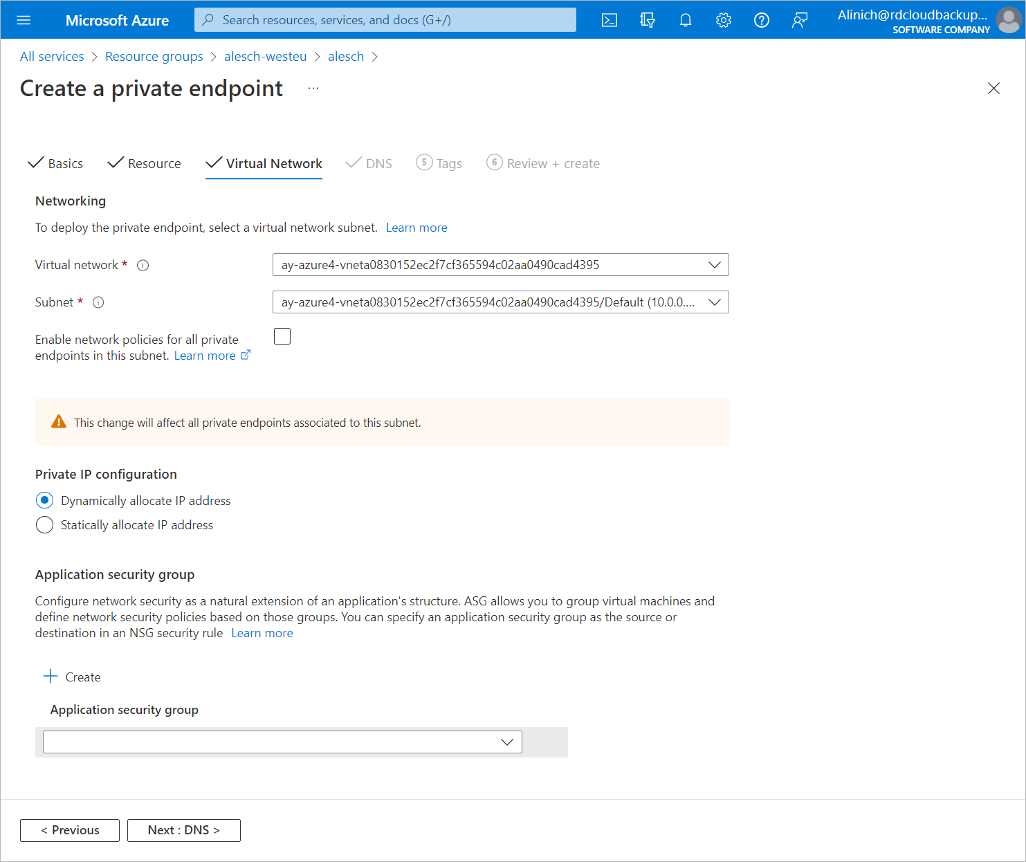Click the Next : DNS button
The image size is (1026, 862).
pyautogui.click(x=184, y=830)
